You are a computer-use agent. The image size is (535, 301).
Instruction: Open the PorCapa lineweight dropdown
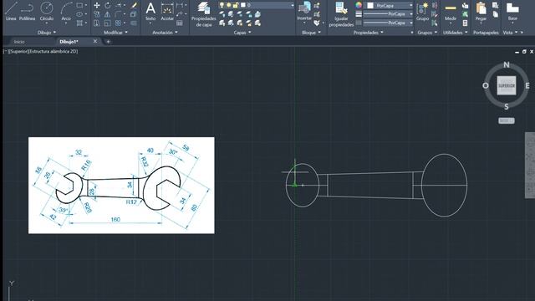click(388, 14)
